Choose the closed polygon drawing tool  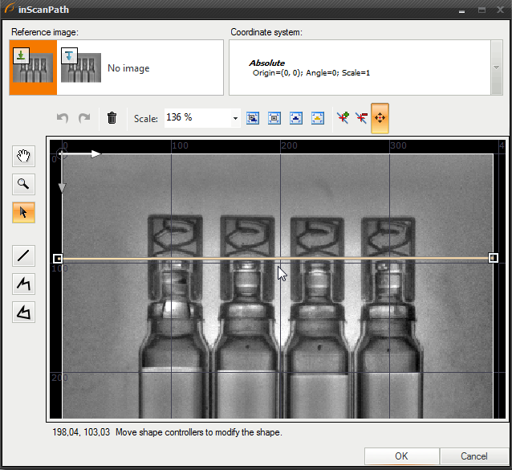click(x=23, y=312)
